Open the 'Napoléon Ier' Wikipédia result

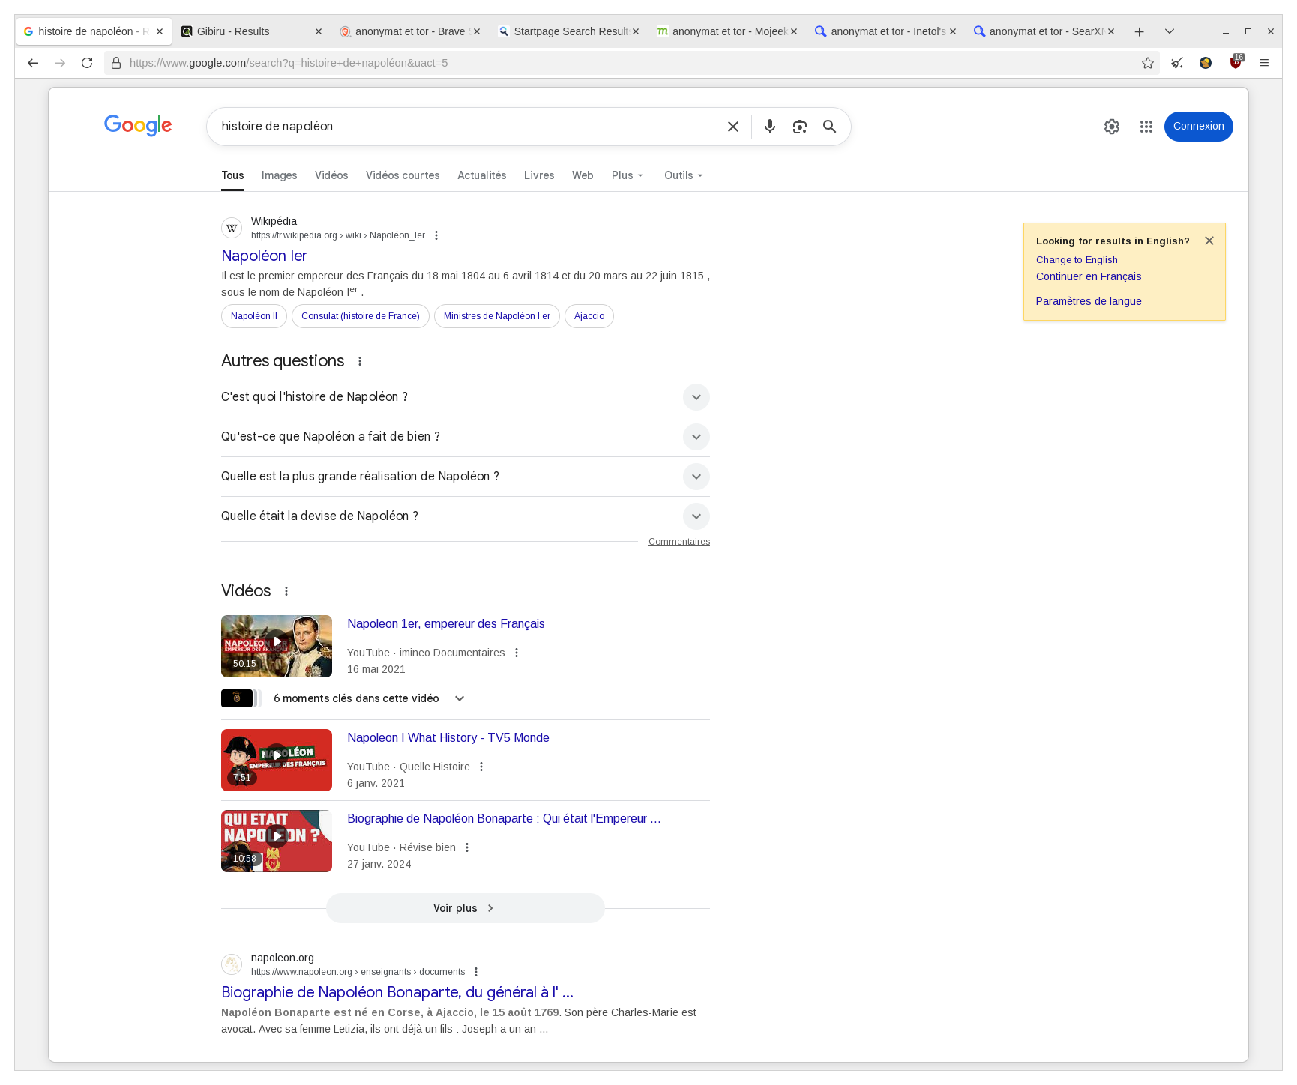point(264,256)
